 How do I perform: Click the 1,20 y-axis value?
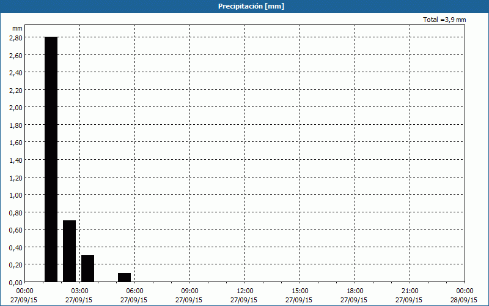point(16,177)
